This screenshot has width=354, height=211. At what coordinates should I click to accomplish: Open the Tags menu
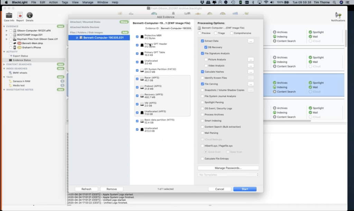tap(65, 2)
